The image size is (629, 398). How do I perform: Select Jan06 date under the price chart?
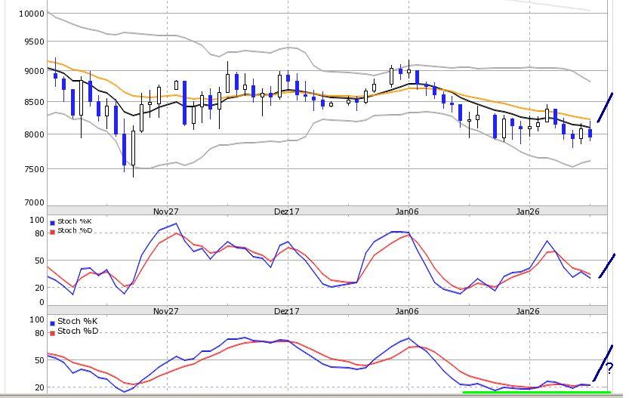(407, 211)
